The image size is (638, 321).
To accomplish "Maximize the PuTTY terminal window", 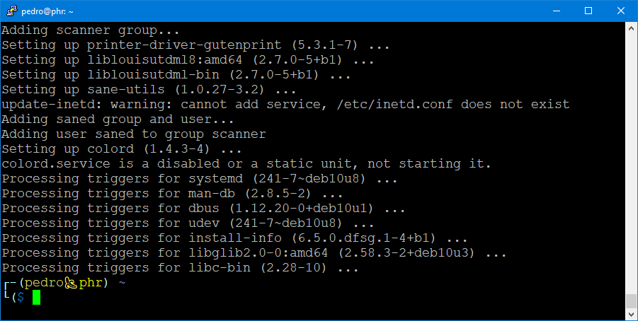I will 588,11.
